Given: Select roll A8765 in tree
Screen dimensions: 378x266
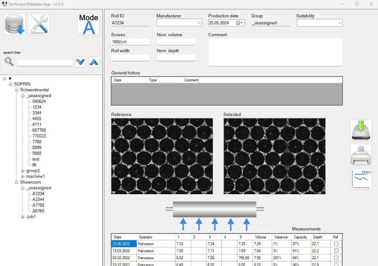Looking at the screenshot, I should (38, 211).
